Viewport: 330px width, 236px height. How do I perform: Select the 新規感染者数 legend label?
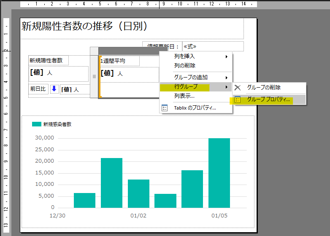coord(57,124)
